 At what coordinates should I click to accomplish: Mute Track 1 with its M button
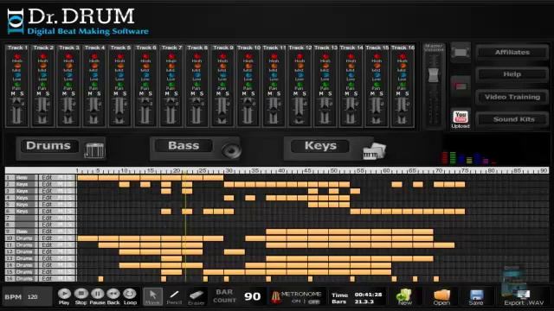(13, 94)
